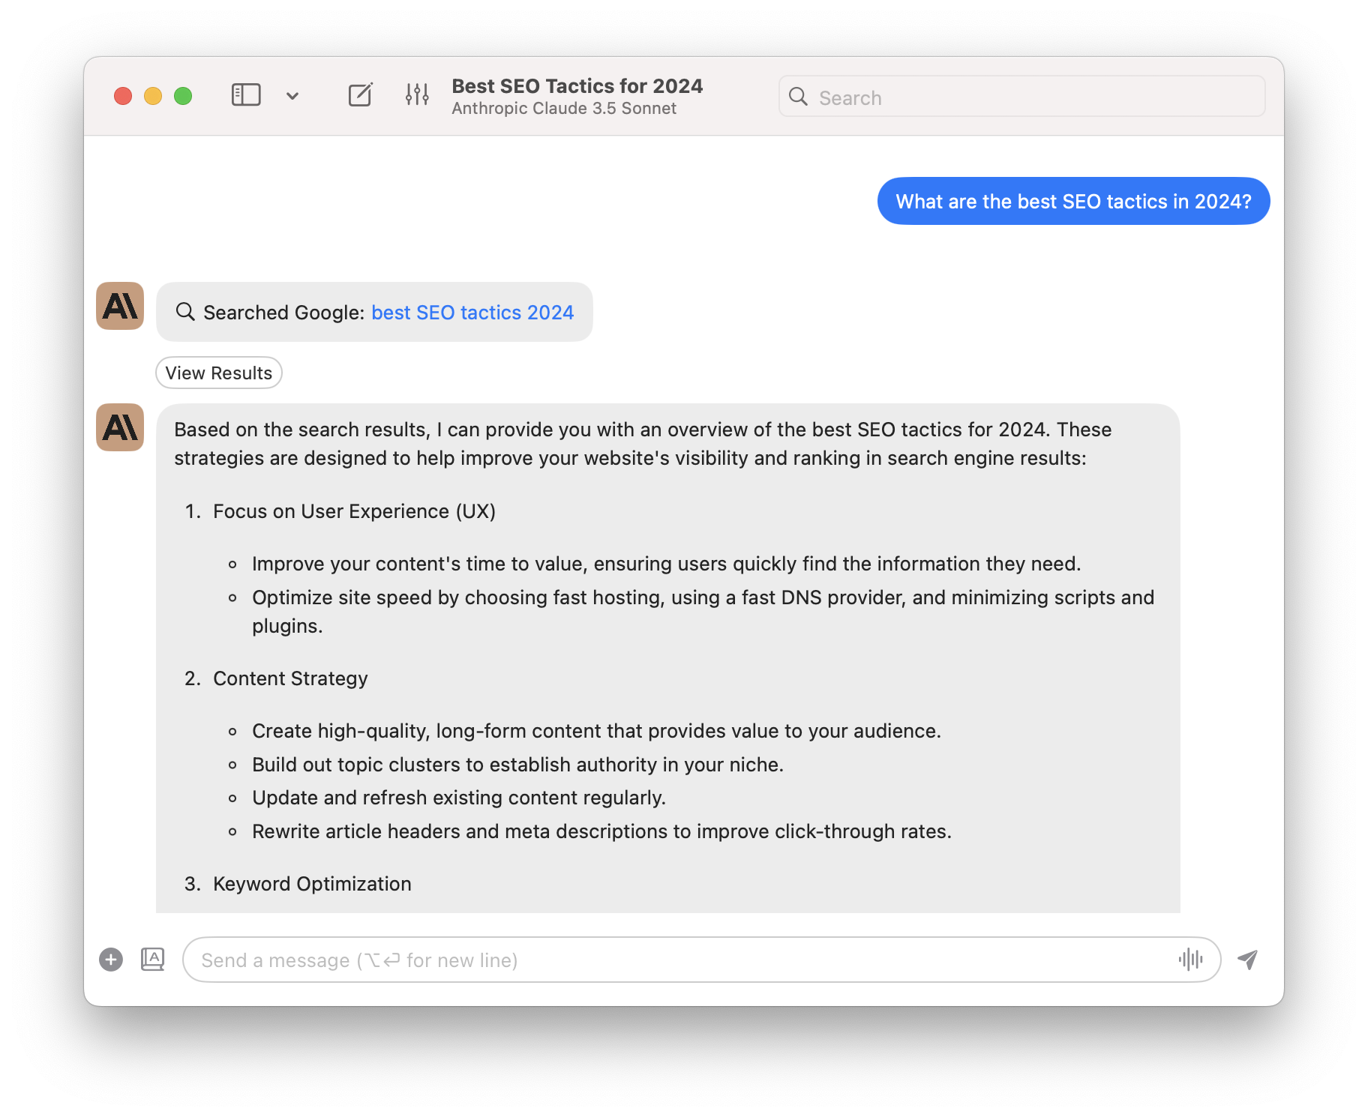Image resolution: width=1368 pixels, height=1117 pixels.
Task: Click the chat title Best SEO Tactics
Action: coord(577,86)
